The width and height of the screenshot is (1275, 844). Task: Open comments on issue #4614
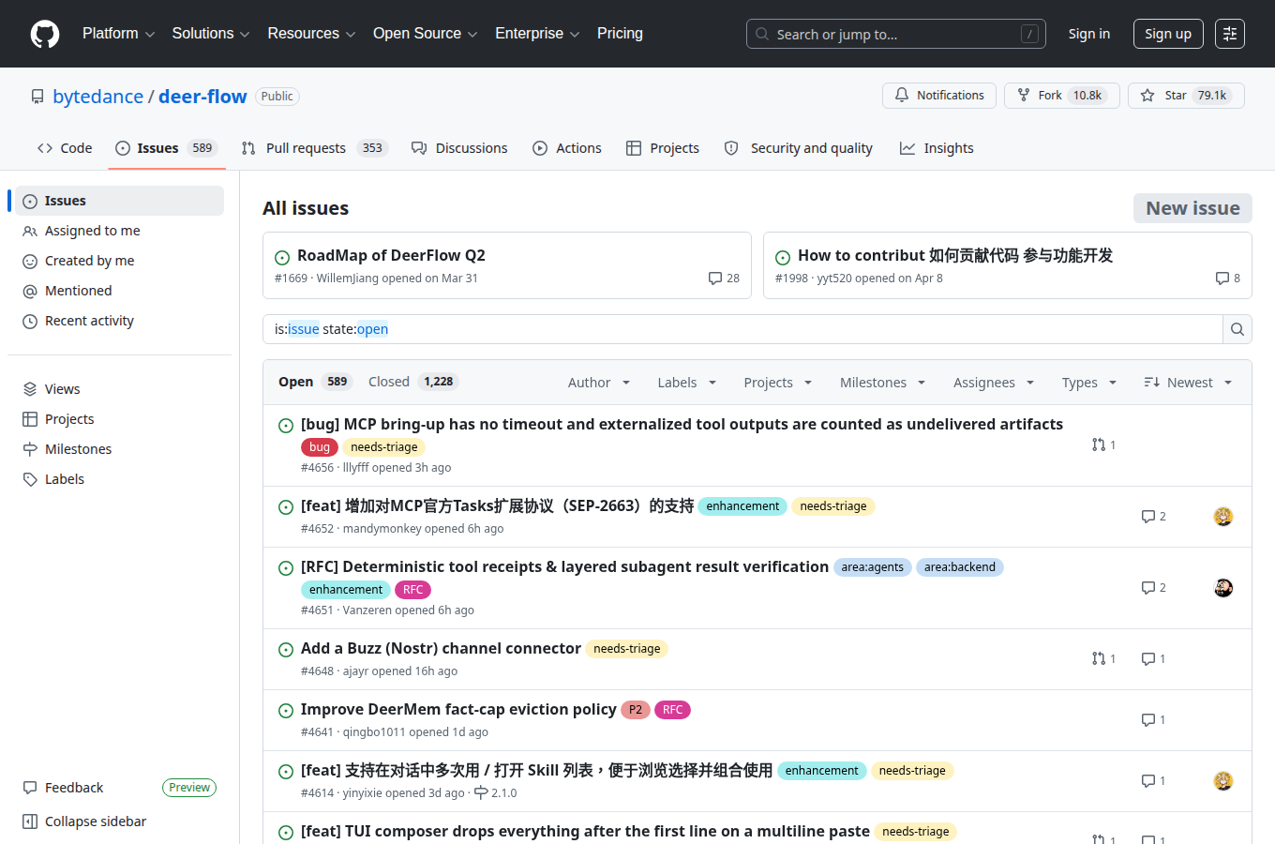click(x=1153, y=781)
